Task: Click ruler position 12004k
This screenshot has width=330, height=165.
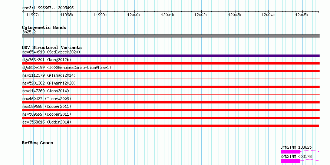Action: click(x=268, y=15)
